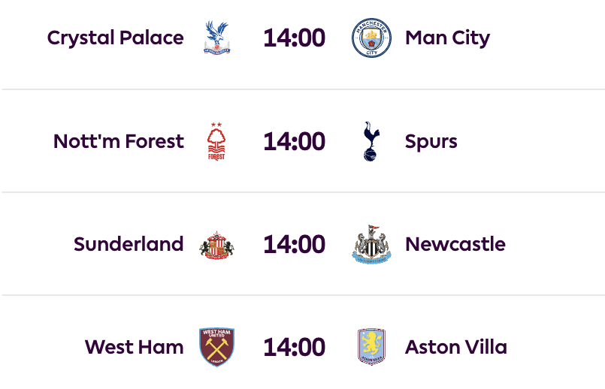This screenshot has width=605, height=389.
Task: Click the 14:00 kickoff for Sunderland vs Newcastle
Action: coord(294,245)
